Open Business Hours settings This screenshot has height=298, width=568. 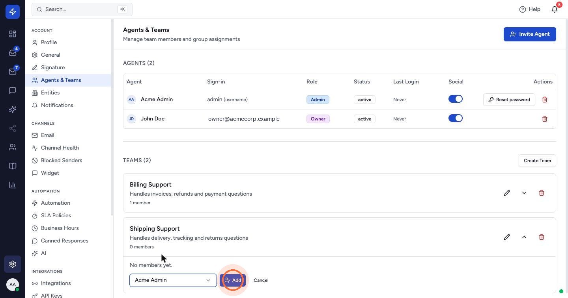(68, 228)
